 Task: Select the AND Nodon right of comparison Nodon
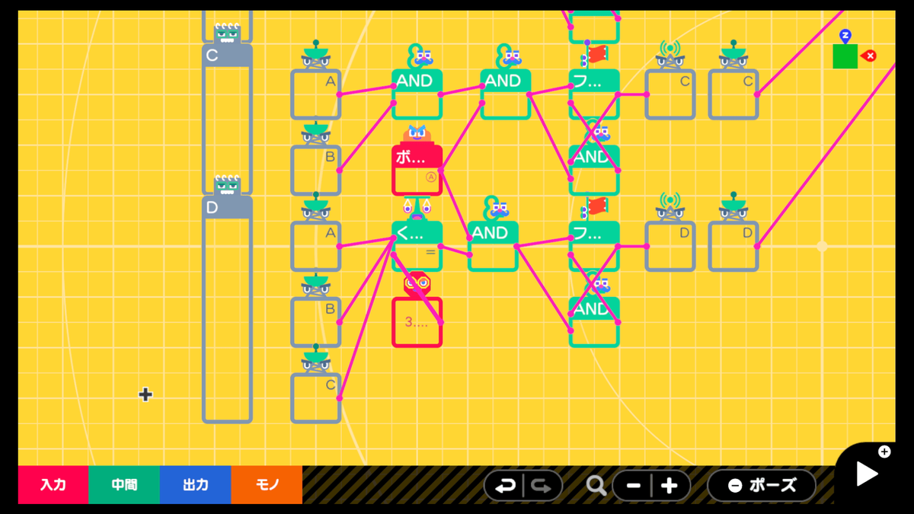pyautogui.click(x=493, y=246)
